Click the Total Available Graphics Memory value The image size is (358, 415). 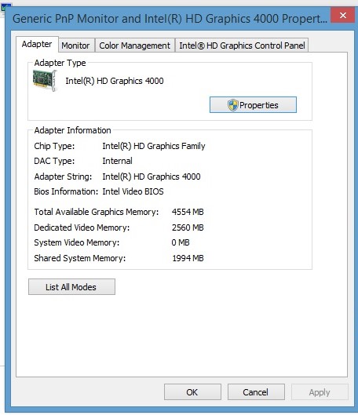188,212
